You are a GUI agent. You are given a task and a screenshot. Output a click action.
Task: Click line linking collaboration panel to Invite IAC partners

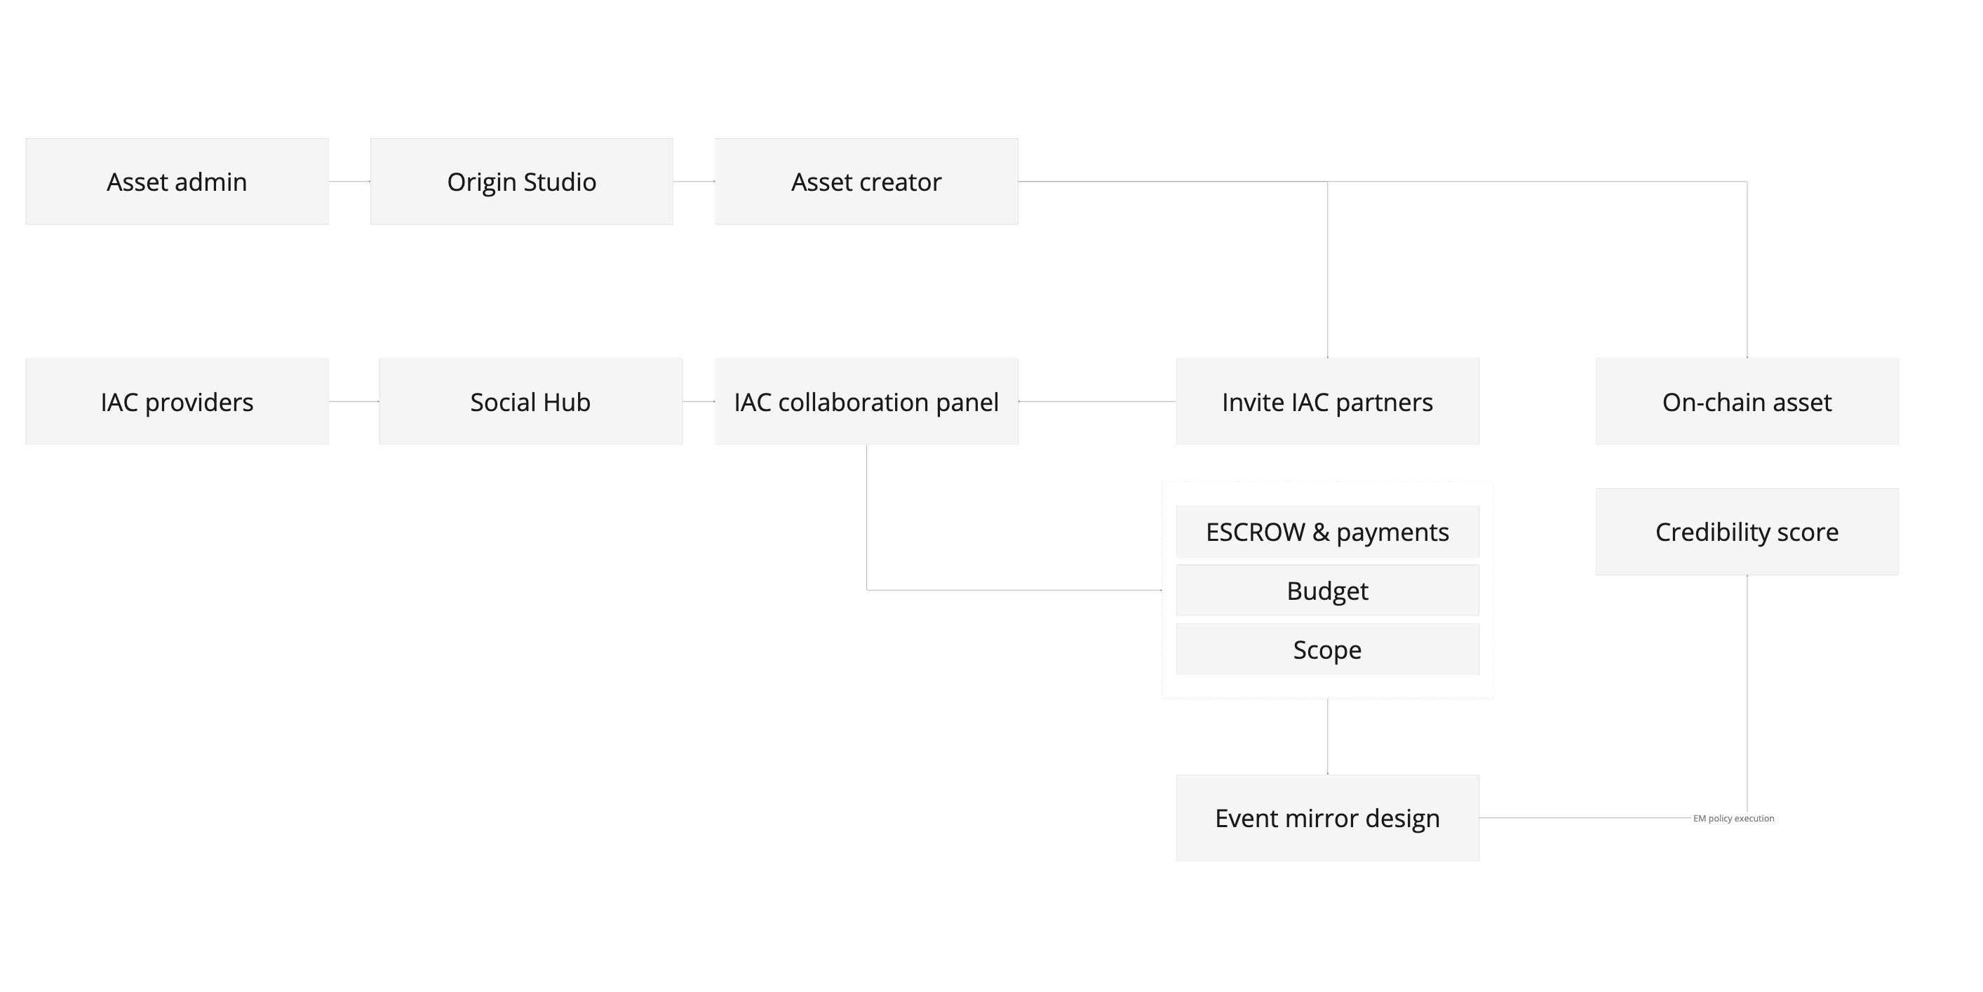point(1097,401)
